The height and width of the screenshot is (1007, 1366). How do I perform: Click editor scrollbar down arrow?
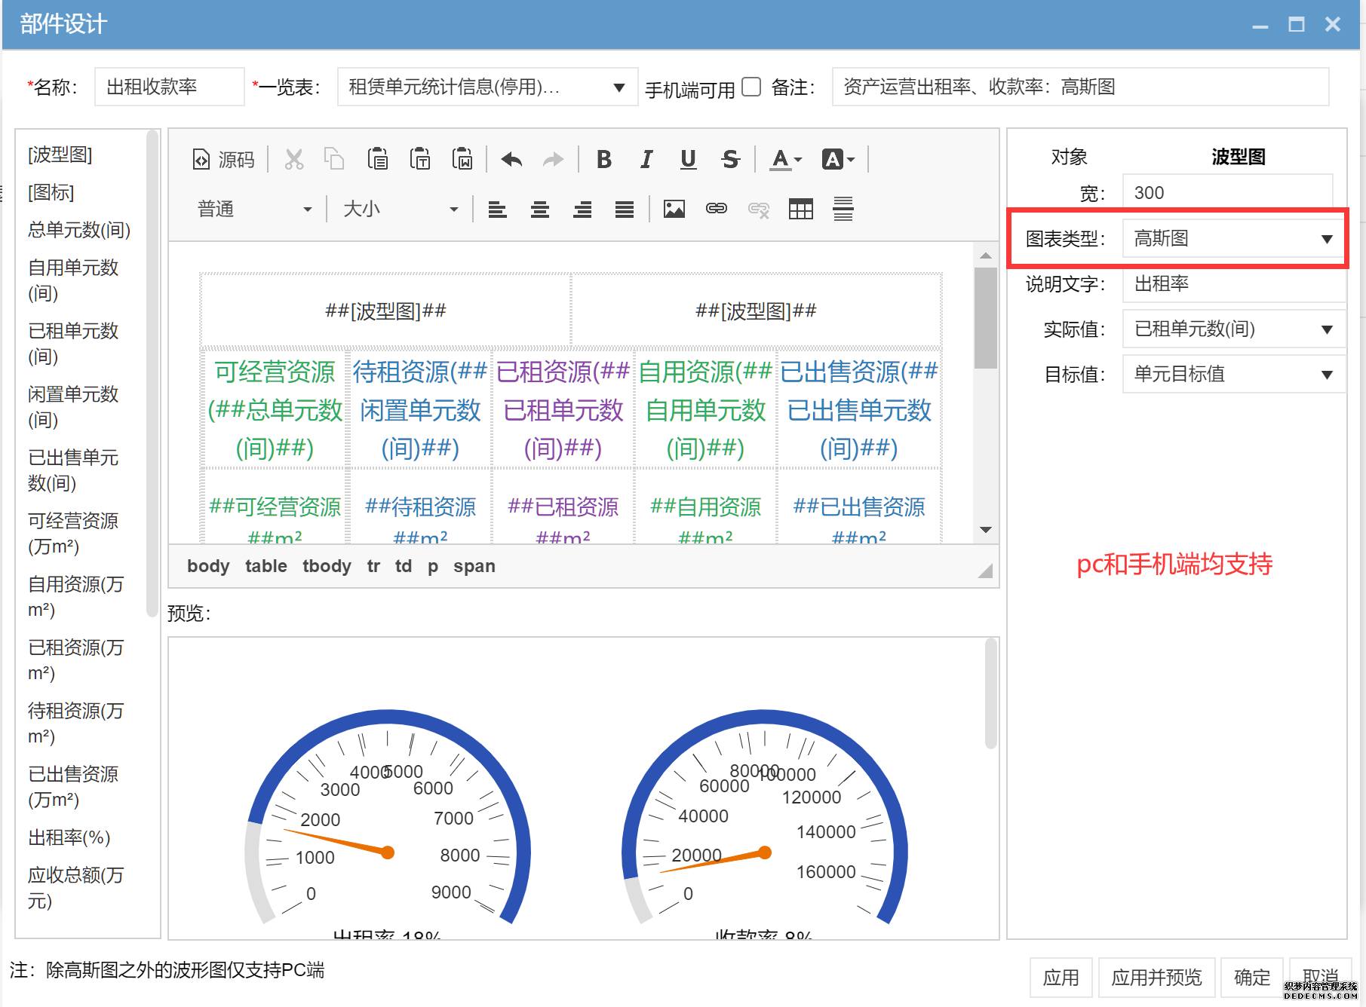click(985, 530)
